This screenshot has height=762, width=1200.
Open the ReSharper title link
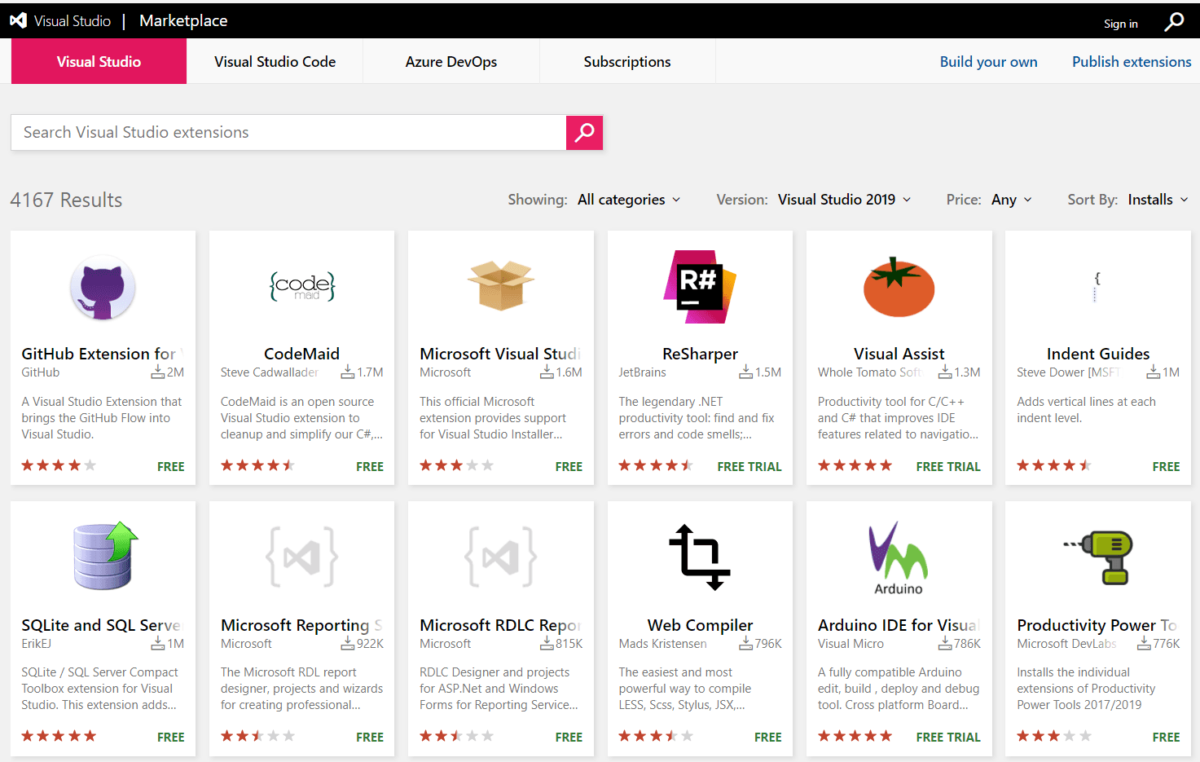pos(700,354)
